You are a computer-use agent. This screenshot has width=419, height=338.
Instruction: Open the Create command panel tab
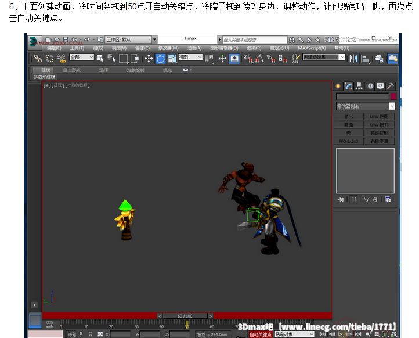tap(338, 86)
